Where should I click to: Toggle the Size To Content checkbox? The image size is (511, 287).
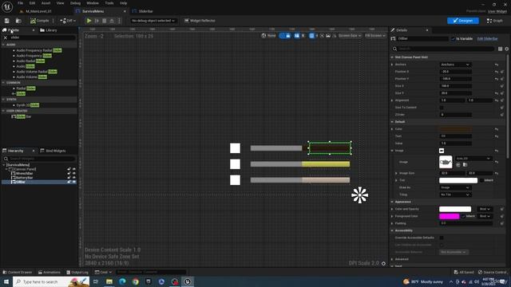click(442, 108)
